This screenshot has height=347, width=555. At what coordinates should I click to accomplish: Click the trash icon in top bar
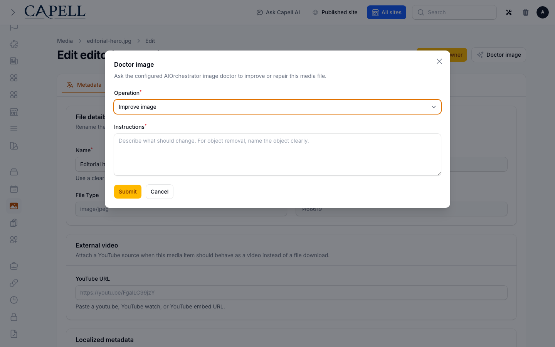pyautogui.click(x=526, y=12)
